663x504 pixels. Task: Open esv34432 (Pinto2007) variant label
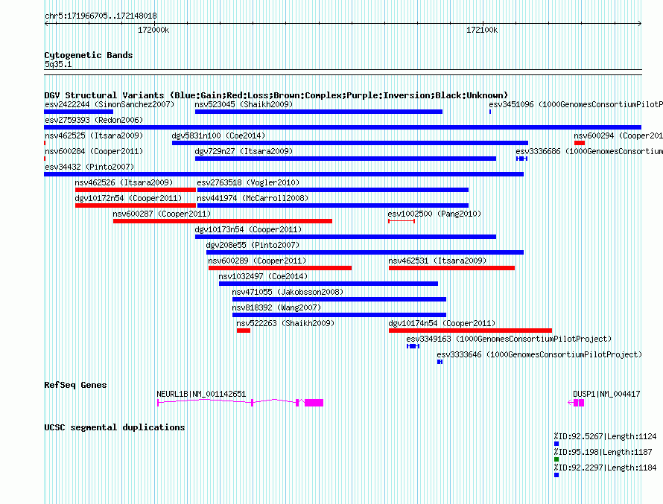pos(89,167)
